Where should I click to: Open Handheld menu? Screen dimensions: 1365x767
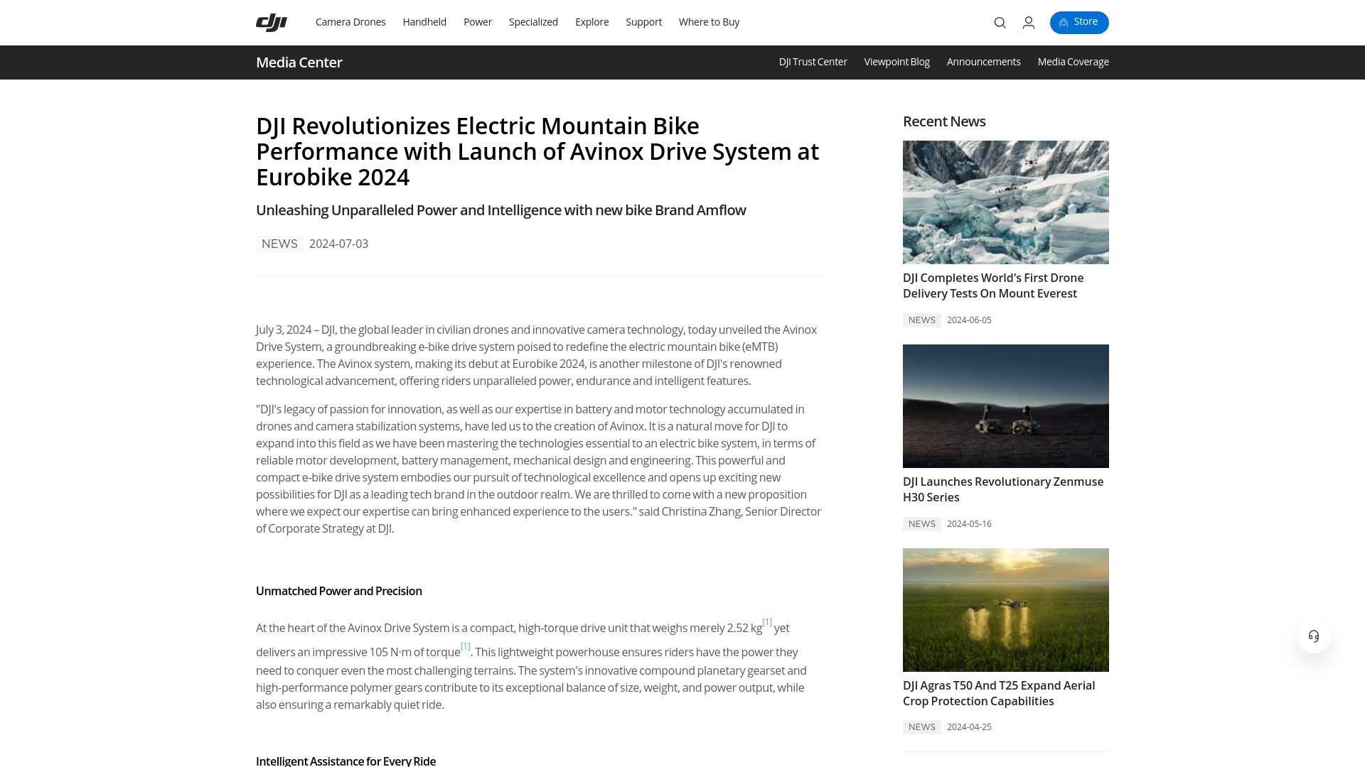424,22
